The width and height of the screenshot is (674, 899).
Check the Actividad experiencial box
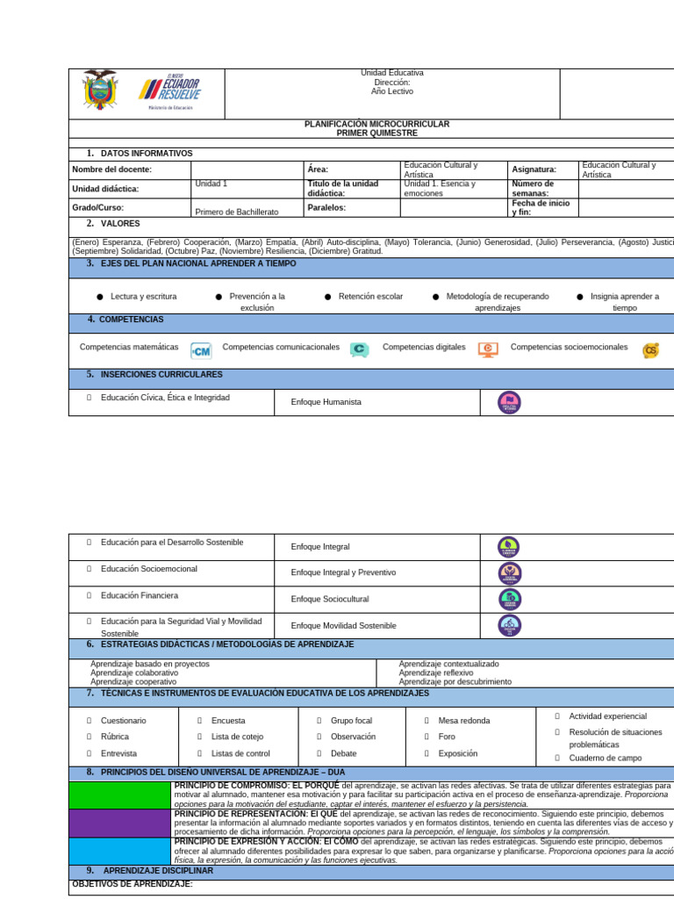click(557, 716)
